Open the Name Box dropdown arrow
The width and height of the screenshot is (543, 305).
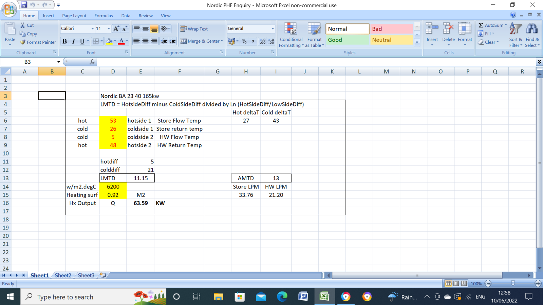pyautogui.click(x=58, y=62)
